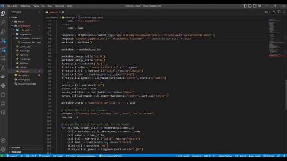Click the Synchronize Changes status icon
The height and width of the screenshot is (161, 287).
pyautogui.click(x=22, y=156)
